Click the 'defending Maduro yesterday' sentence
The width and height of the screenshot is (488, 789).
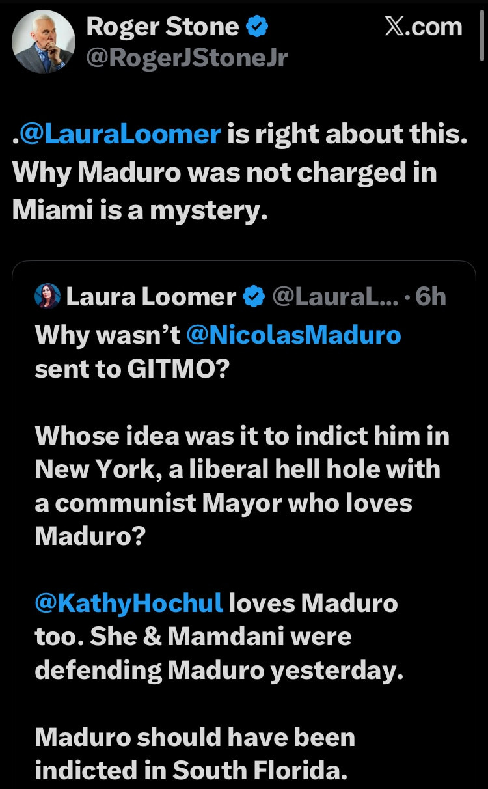click(x=219, y=671)
